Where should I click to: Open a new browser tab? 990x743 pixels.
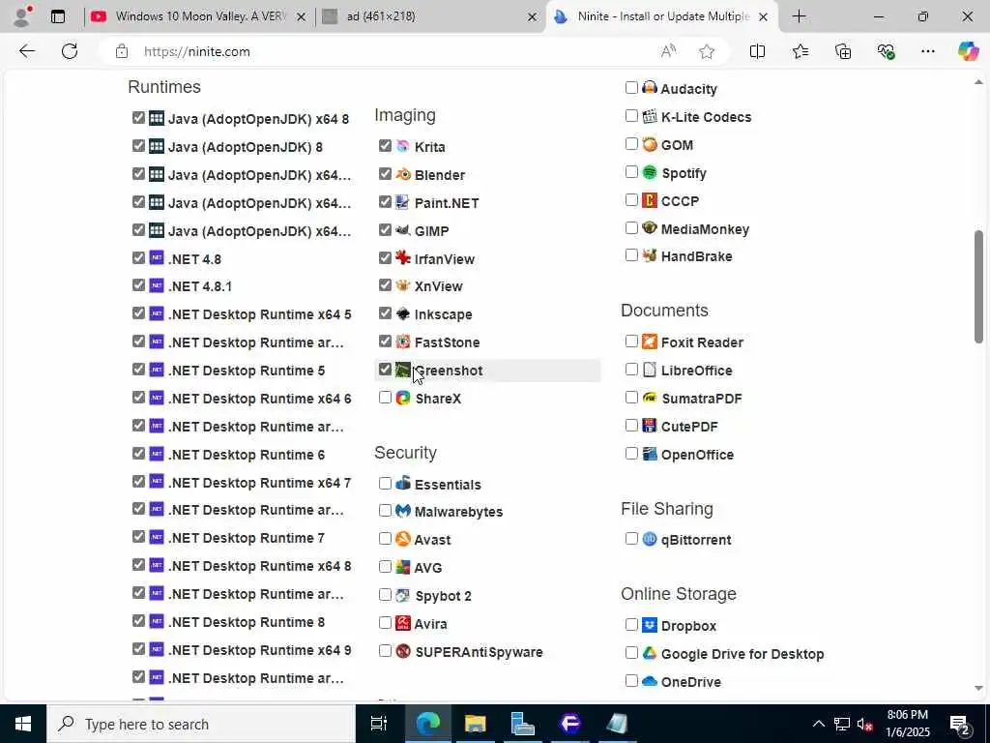(799, 16)
